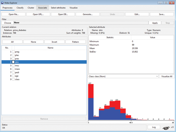176x132 pixels.
Task: Tick the skin attribute checkbox
Action: tap(13, 62)
